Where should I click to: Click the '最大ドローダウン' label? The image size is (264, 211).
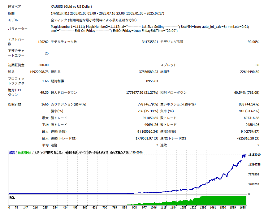pos(64,93)
